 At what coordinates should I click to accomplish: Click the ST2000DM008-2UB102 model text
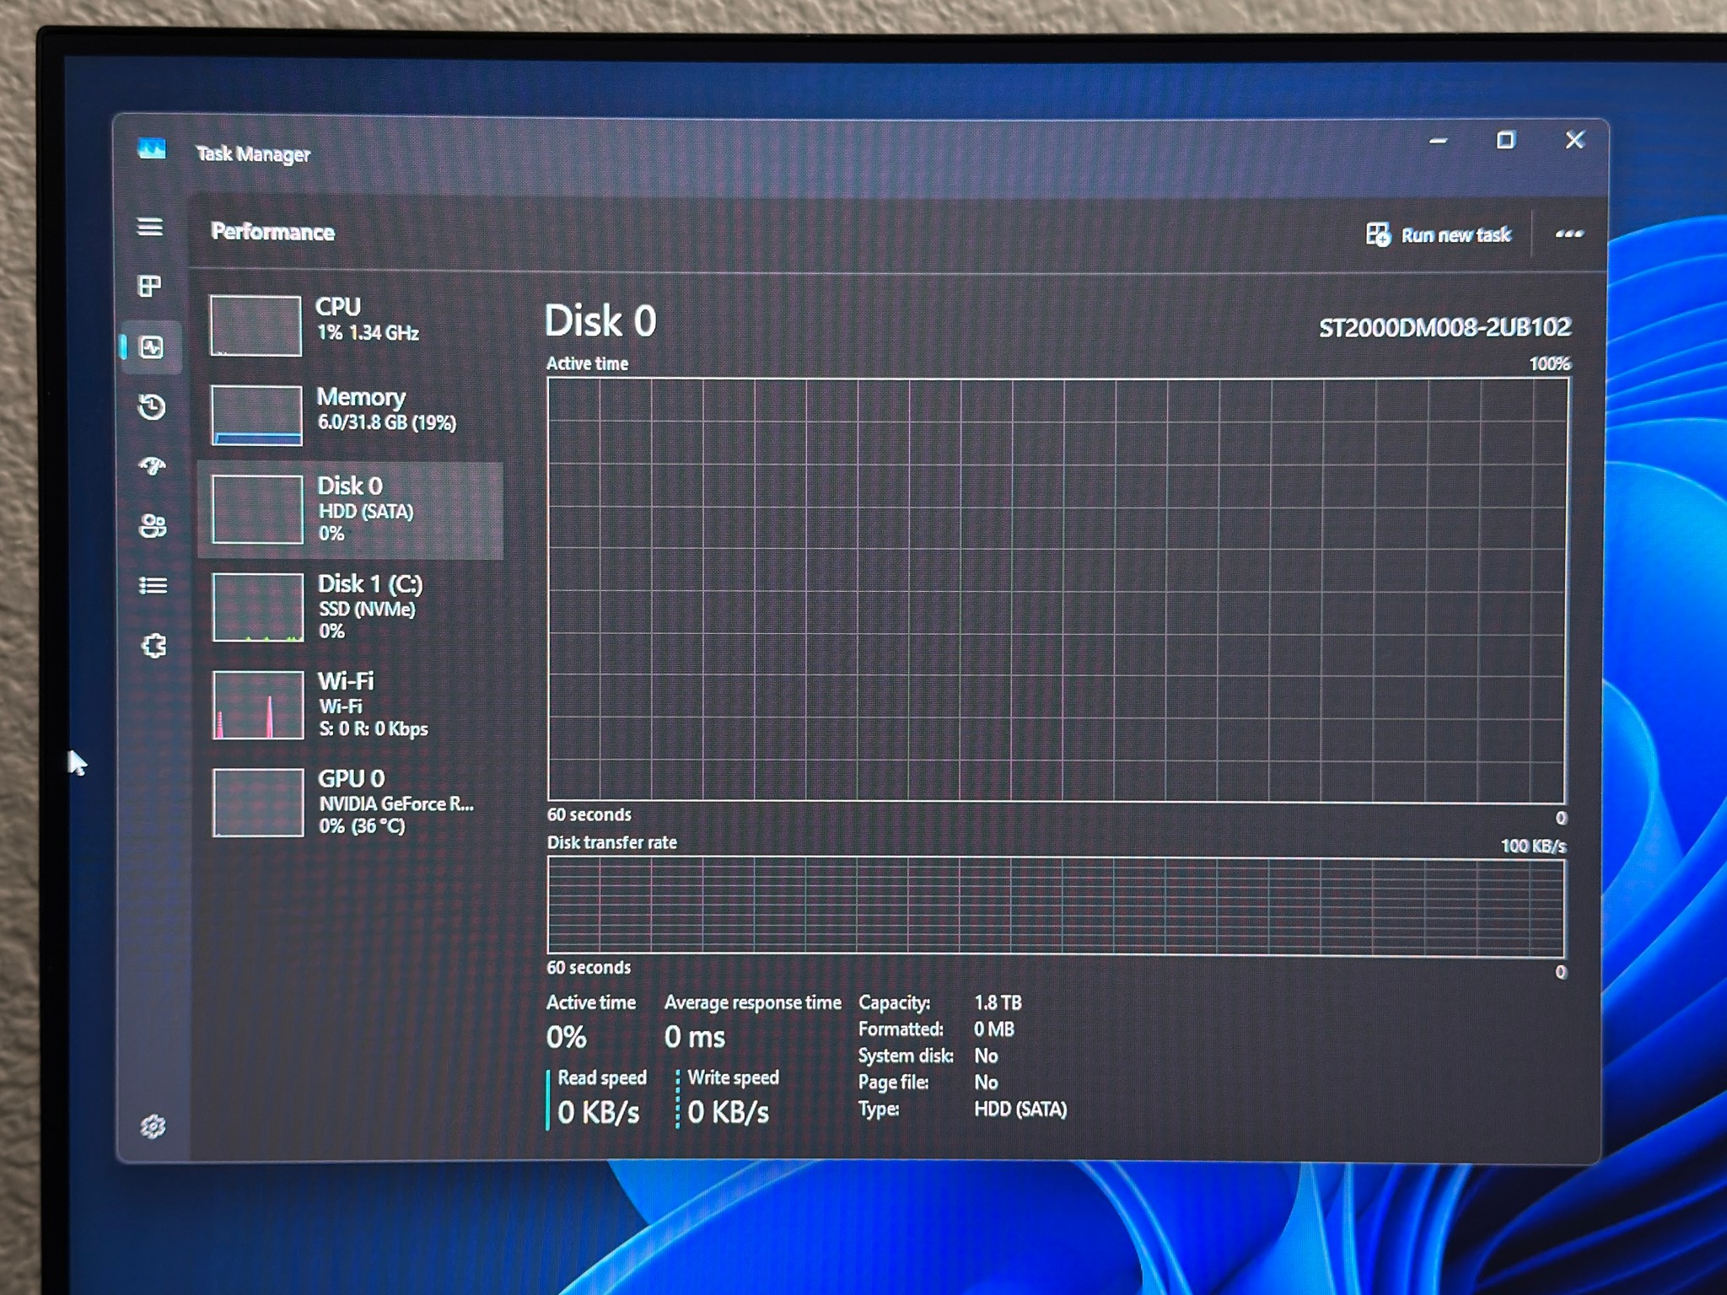click(1445, 327)
